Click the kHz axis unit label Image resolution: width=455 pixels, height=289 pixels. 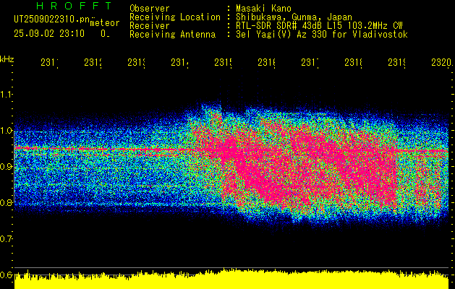(x=7, y=59)
